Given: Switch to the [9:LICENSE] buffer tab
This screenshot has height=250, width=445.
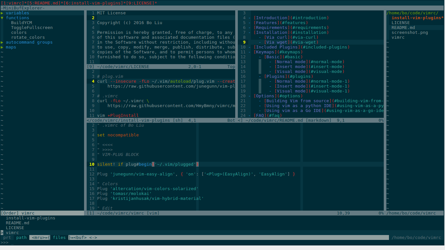Looking at the screenshot, I should pos(140,3).
